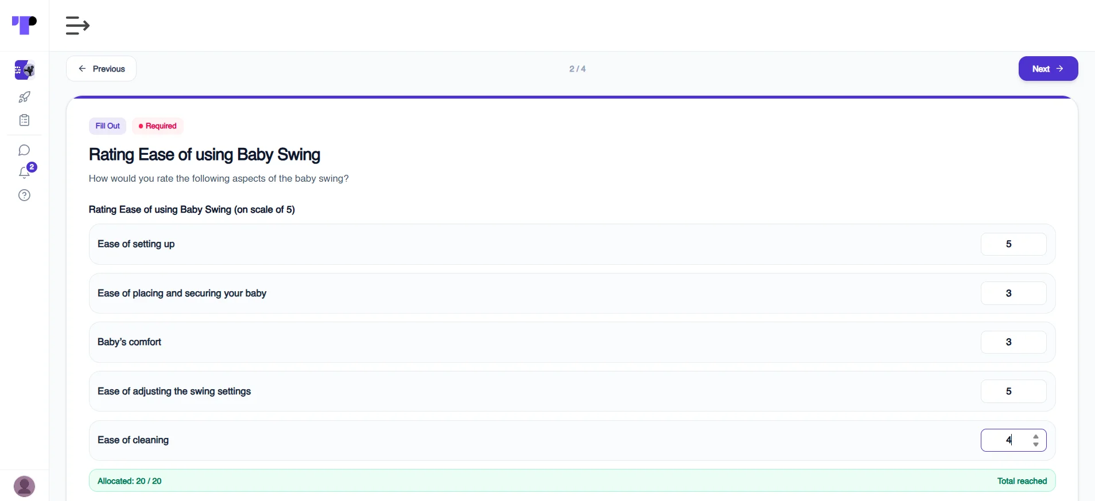
Task: Click 'Ease of placing and securing your baby' label
Action: coord(182,293)
